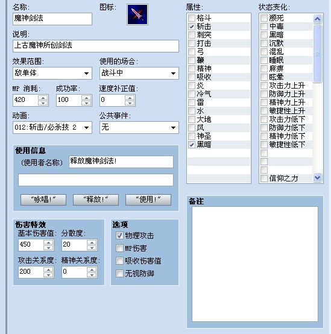
Task: Toggle the 防御力低下 state change box
Action: [264, 128]
